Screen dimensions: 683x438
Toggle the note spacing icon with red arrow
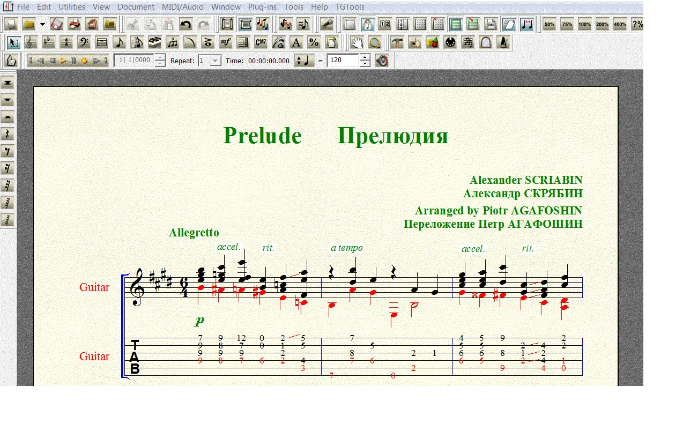526,24
